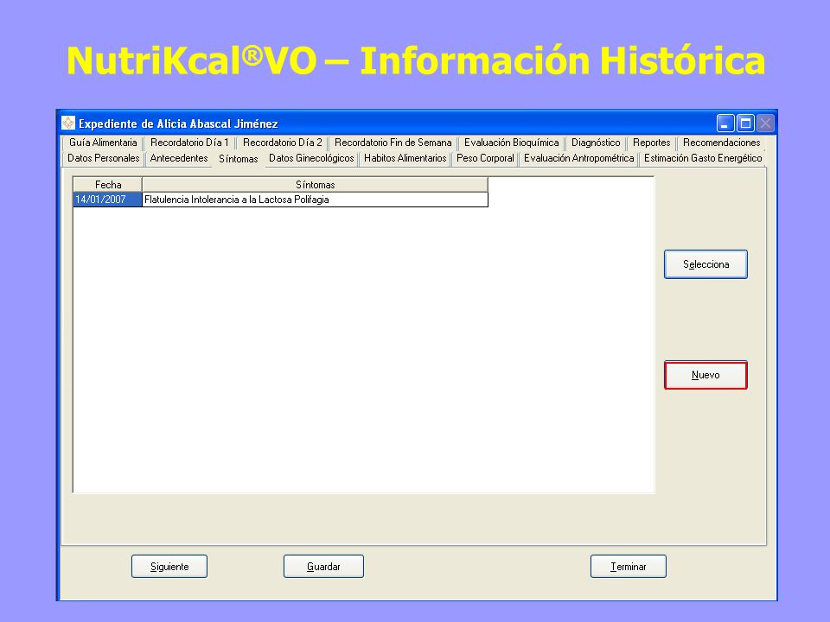
Task: Click the Síntomas column header
Action: coord(315,185)
